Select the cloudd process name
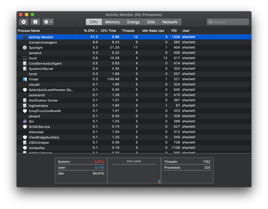Viewport: 268px width, 209px height. click(x=34, y=85)
